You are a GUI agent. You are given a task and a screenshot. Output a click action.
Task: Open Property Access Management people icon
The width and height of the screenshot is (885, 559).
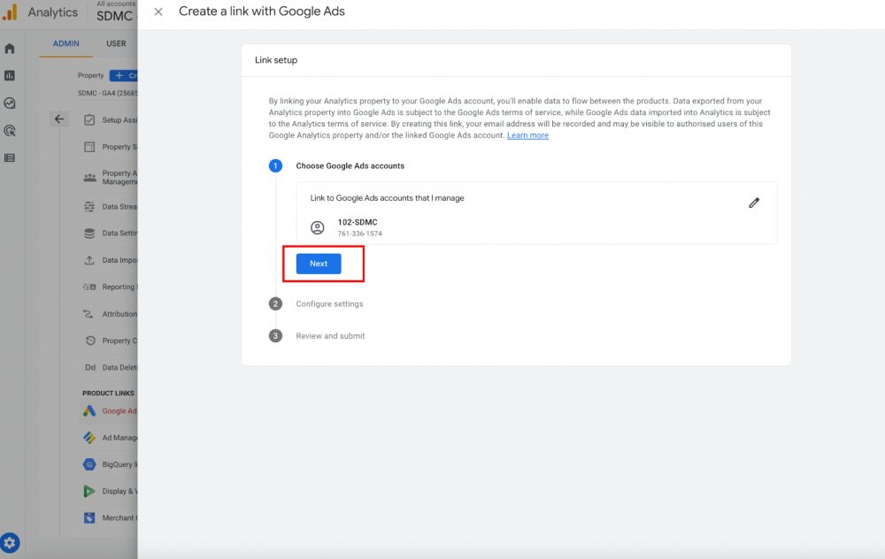[89, 177]
